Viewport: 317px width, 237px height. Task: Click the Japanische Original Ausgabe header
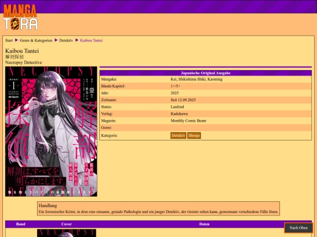point(205,73)
